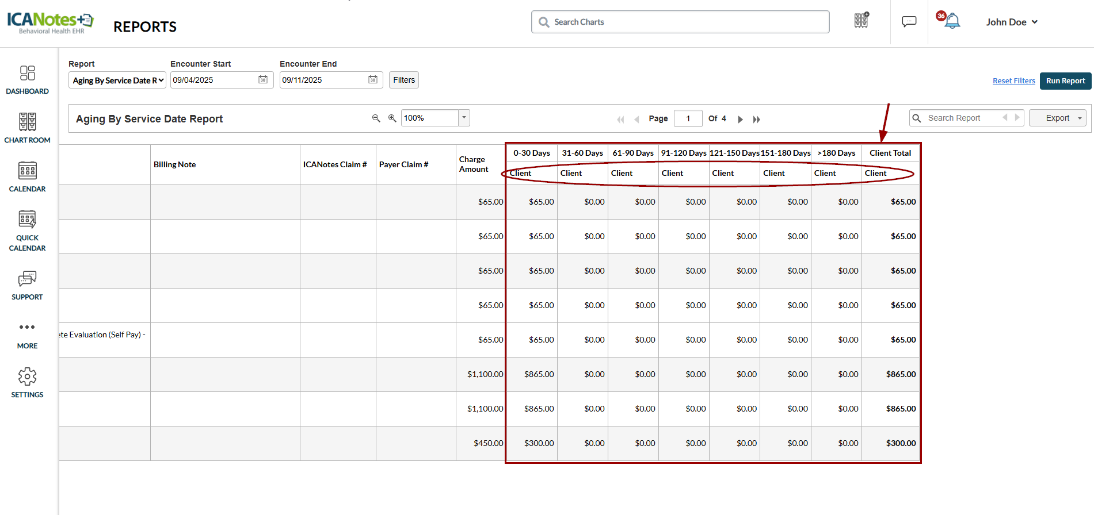Click the Aging By Service Date Report title

149,119
